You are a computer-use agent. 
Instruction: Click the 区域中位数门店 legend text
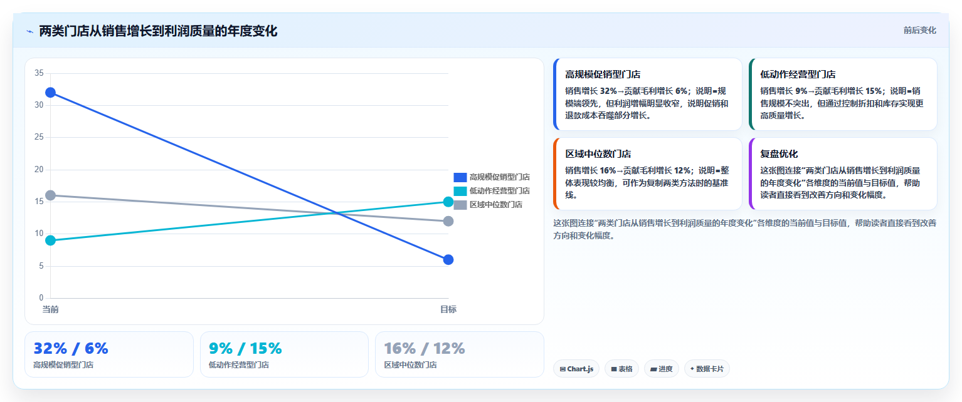pos(496,205)
